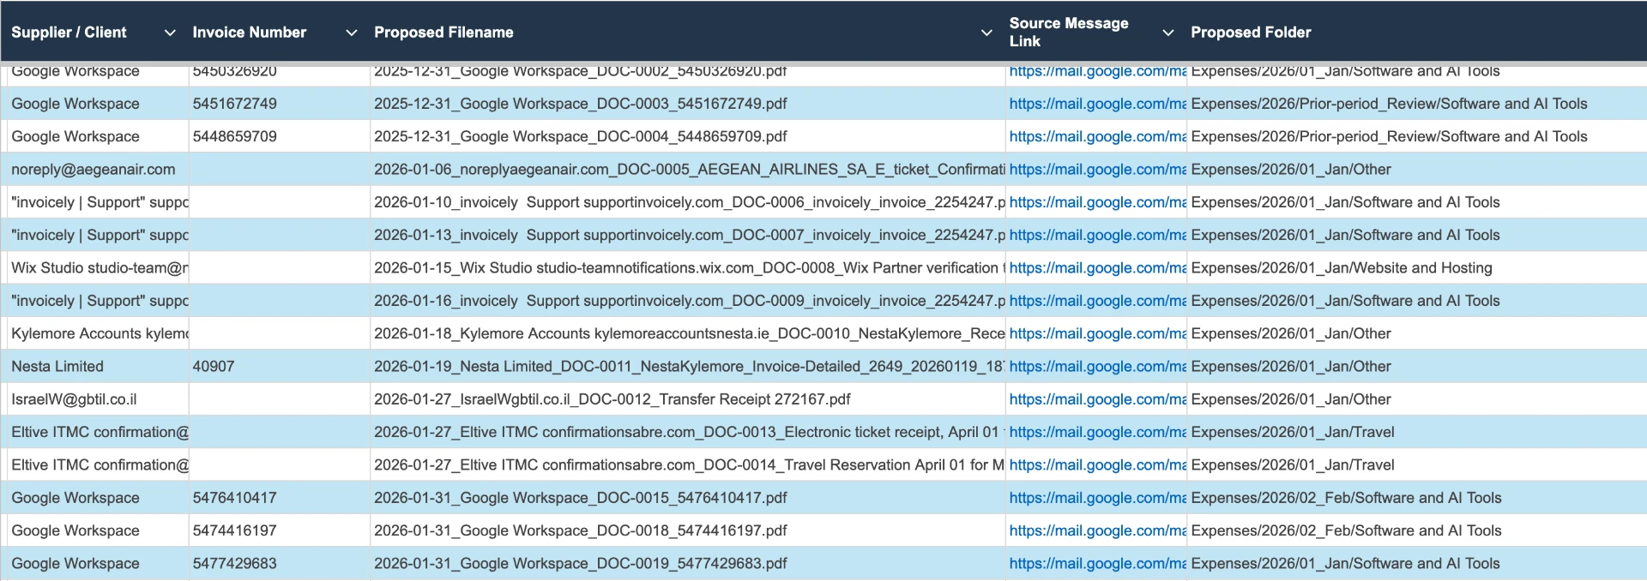Select 01_Jan/Other folder cell in Aegean row
The height and width of the screenshot is (581, 1647).
pyautogui.click(x=1416, y=170)
